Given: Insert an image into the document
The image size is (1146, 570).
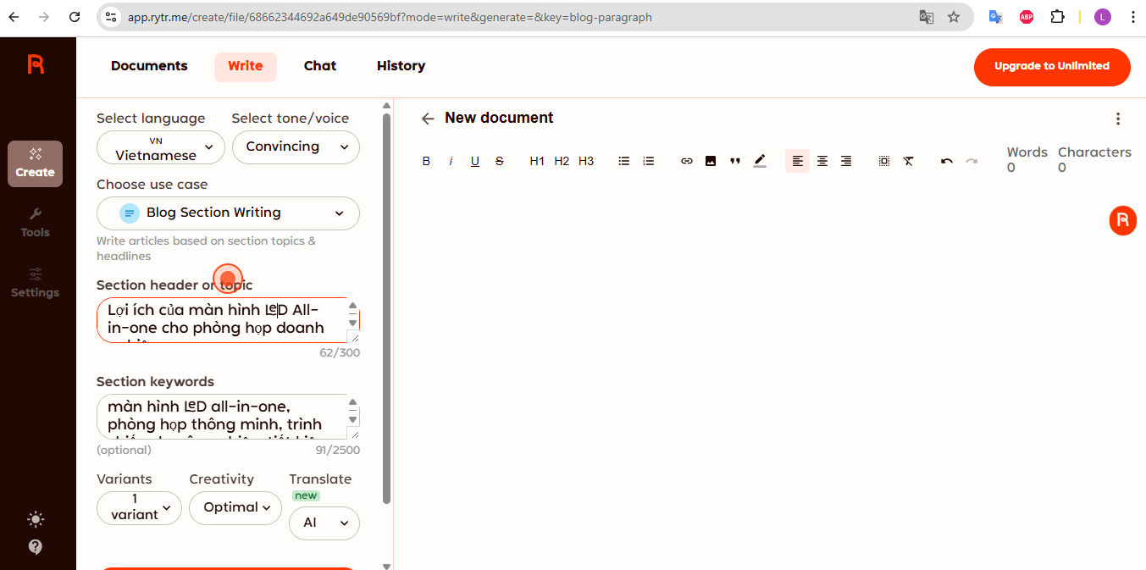Looking at the screenshot, I should tap(711, 161).
